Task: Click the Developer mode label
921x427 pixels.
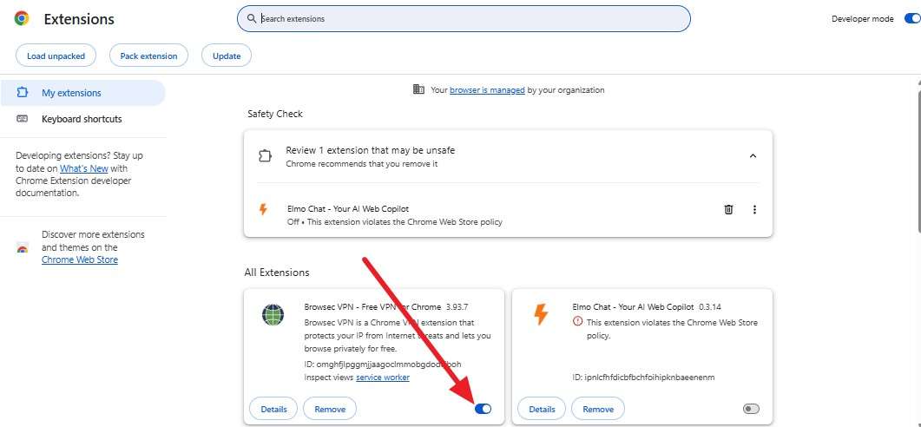Action: coord(862,19)
